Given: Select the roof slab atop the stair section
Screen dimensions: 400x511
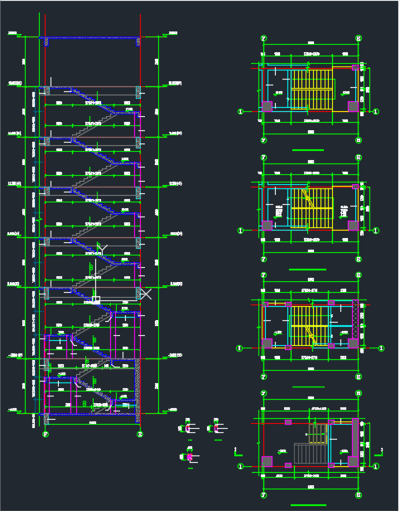Looking at the screenshot, I should click(x=89, y=38).
